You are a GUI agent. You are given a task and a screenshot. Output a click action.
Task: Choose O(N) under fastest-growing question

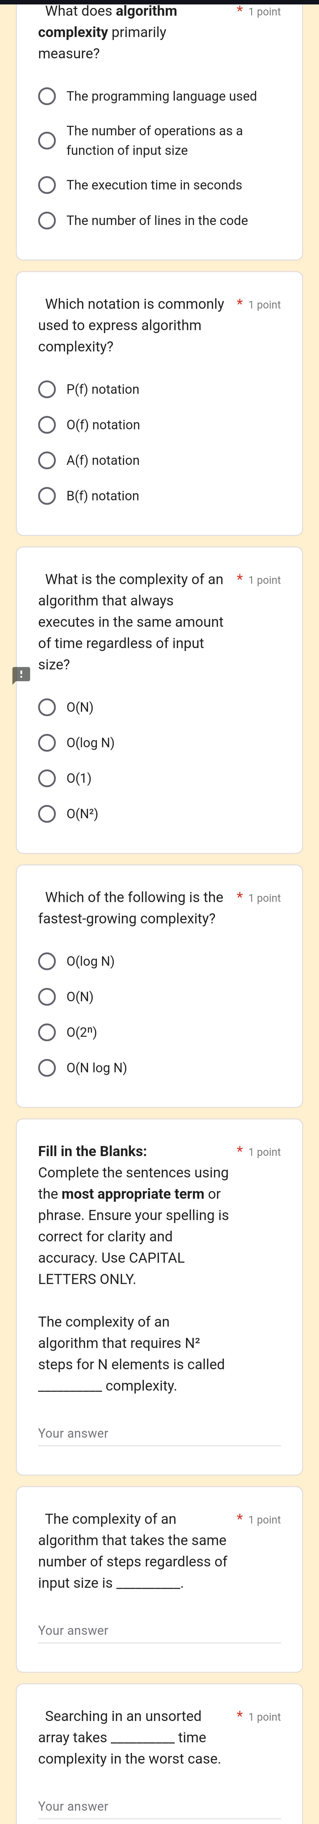coord(47,997)
